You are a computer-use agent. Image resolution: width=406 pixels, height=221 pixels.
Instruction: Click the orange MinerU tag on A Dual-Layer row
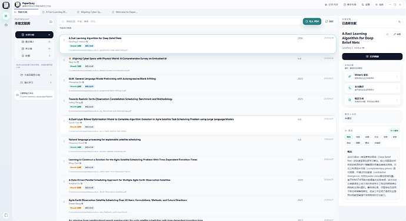pos(75,127)
